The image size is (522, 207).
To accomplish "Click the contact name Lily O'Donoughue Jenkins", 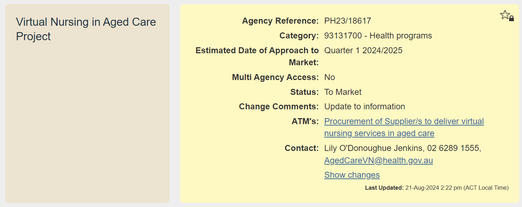I will [x=373, y=148].
